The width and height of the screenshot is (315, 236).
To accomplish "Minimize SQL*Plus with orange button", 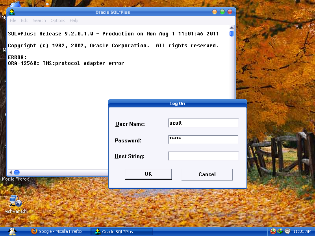I will coord(215,12).
